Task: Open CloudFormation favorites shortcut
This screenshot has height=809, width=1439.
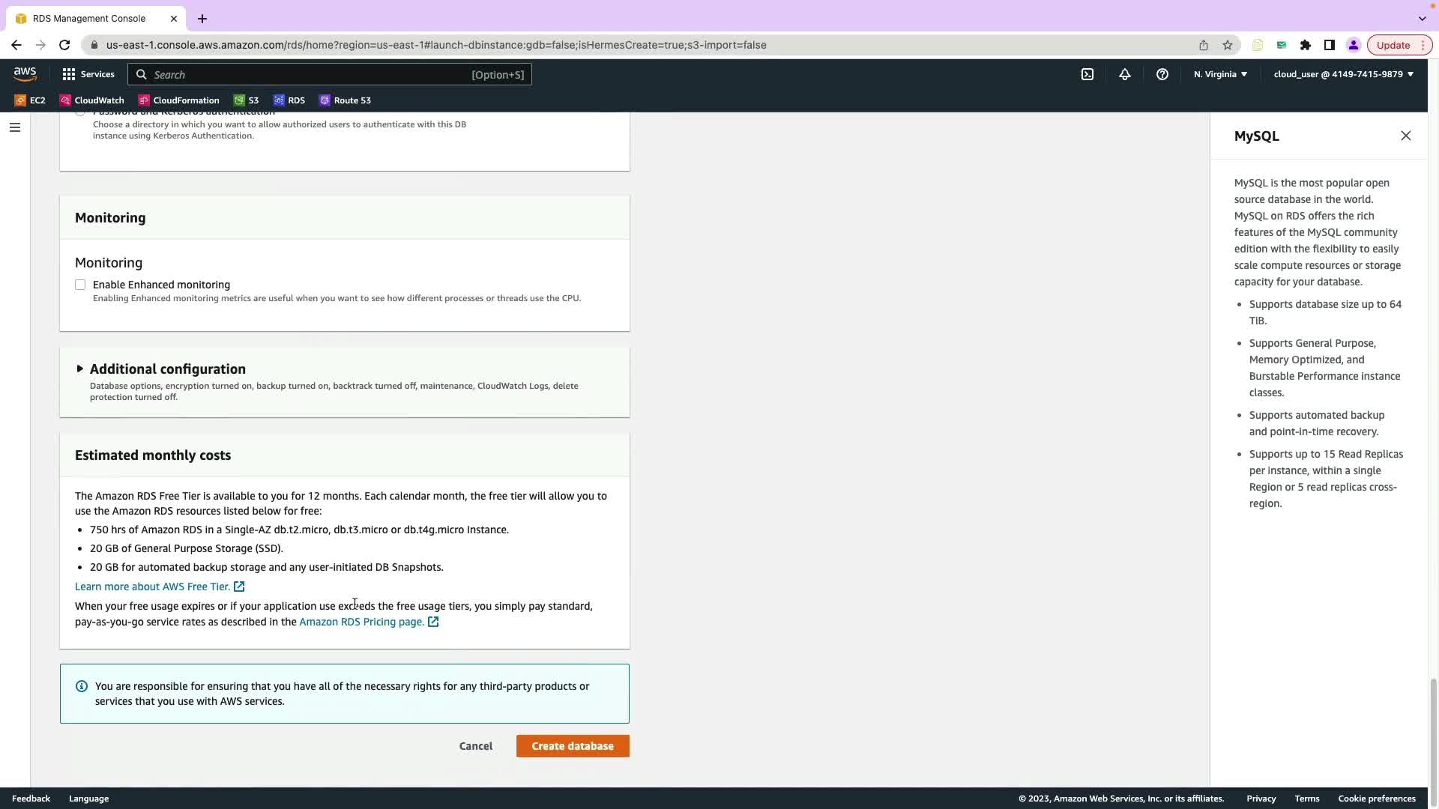Action: pyautogui.click(x=179, y=100)
